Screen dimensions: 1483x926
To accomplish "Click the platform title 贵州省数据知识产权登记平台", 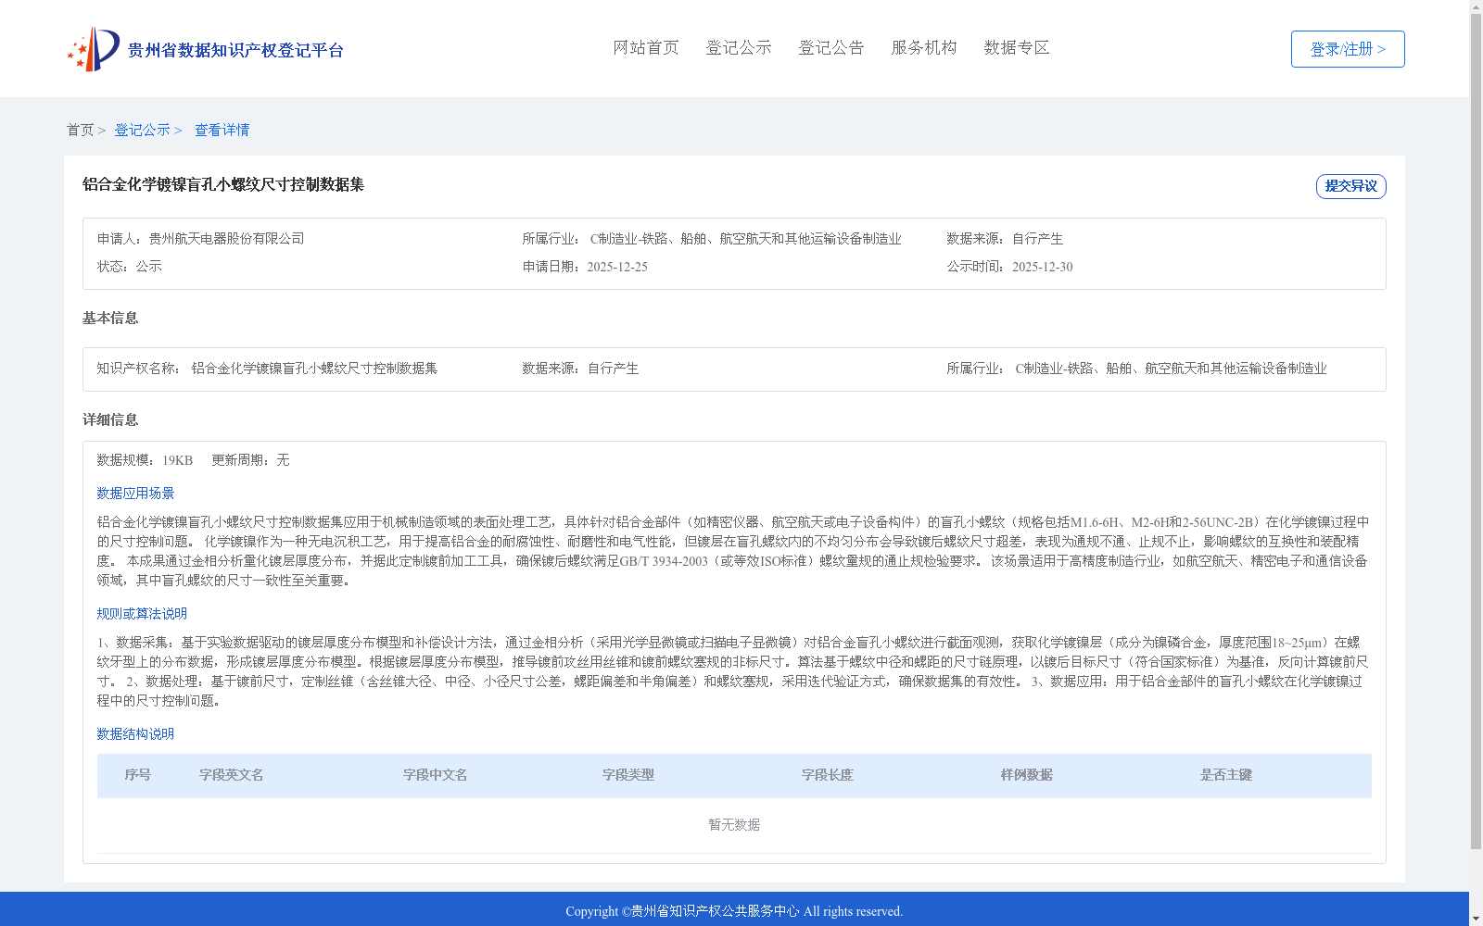I will click(235, 50).
